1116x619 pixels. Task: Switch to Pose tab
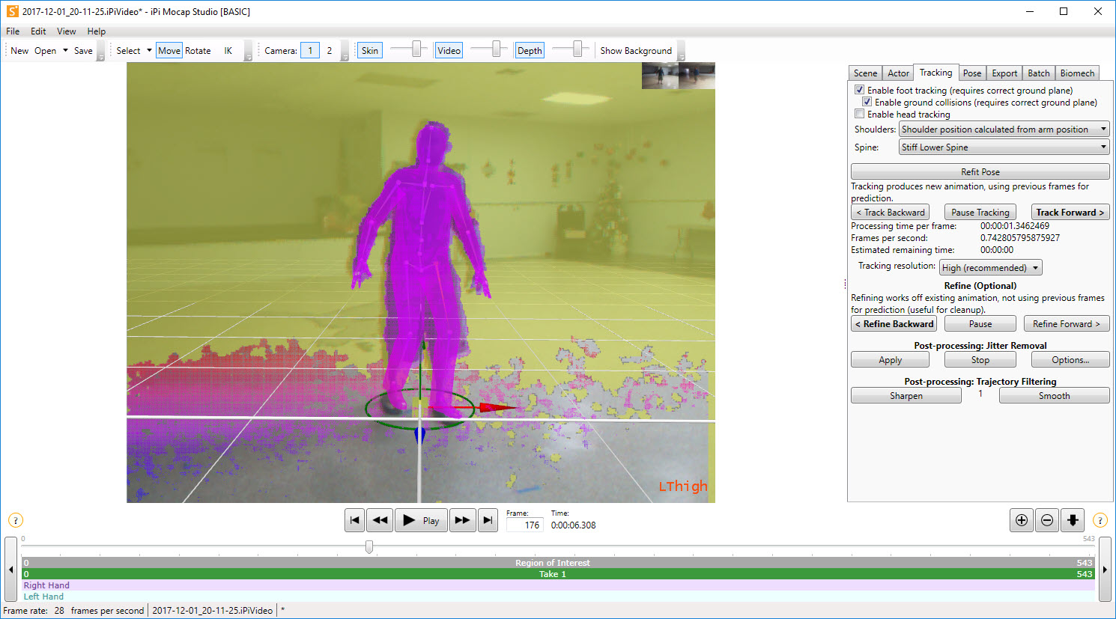972,73
